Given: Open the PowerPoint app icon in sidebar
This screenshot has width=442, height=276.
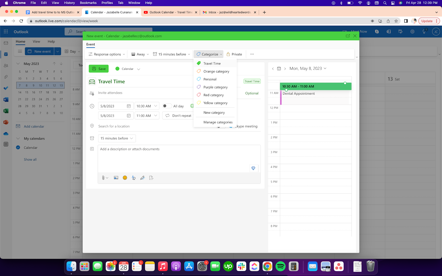Looking at the screenshot, I should 6,122.
